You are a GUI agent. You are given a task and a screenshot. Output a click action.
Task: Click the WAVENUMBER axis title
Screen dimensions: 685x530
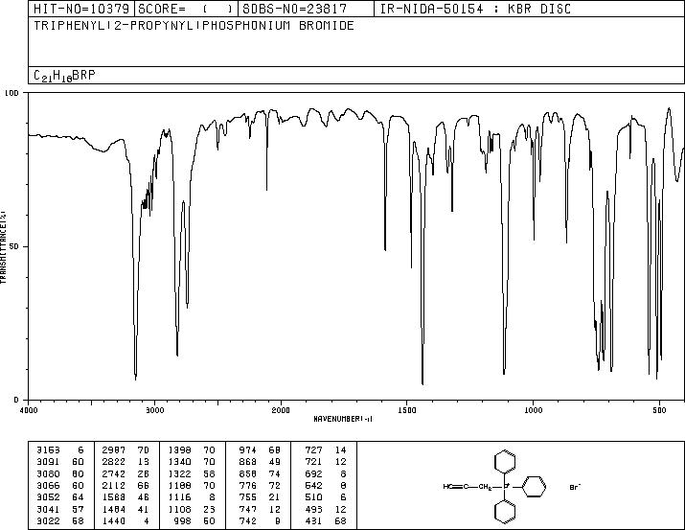343,419
